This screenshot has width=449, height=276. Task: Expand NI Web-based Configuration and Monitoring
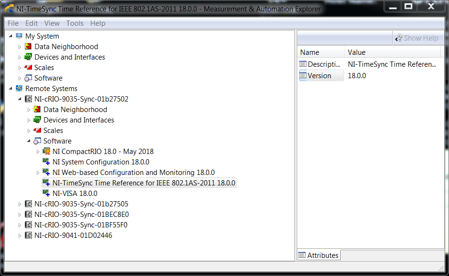point(38,173)
